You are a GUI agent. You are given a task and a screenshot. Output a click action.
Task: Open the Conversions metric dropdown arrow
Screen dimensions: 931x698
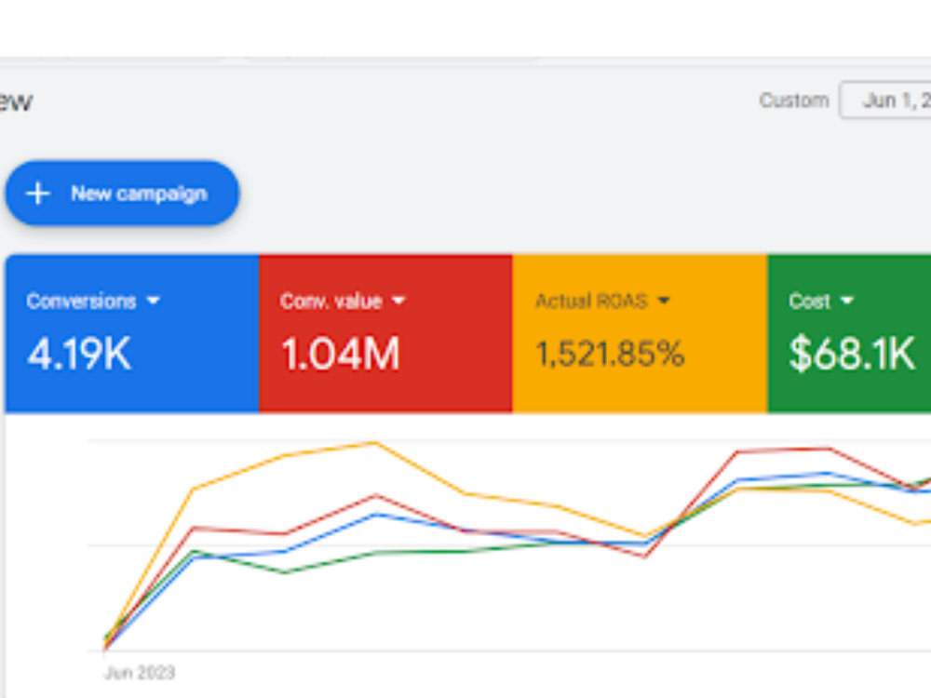[x=154, y=301]
